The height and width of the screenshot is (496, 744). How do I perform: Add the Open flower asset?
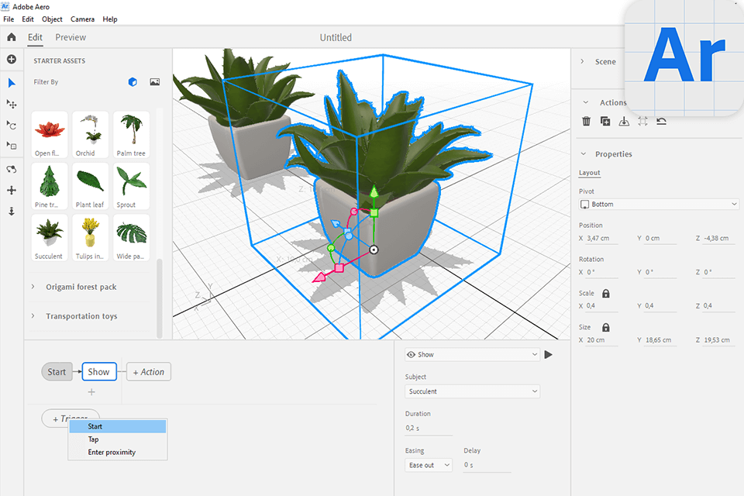[50, 135]
